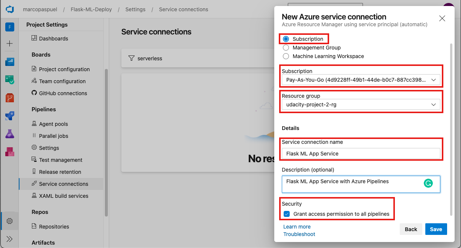
Task: Click the Settings breadcrumb link
Action: [135, 9]
